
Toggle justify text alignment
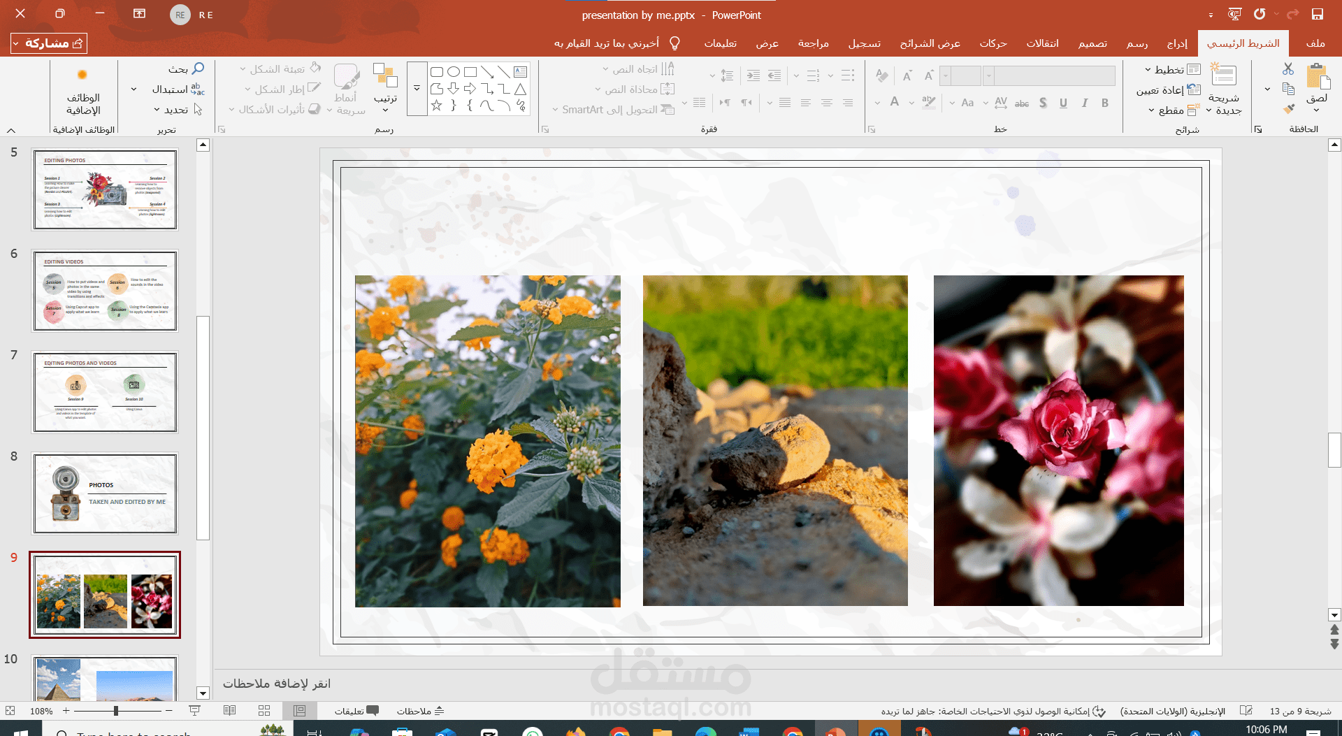(x=785, y=103)
